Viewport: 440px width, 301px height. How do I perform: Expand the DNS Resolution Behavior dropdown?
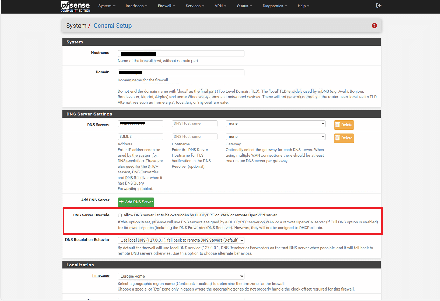(181, 240)
